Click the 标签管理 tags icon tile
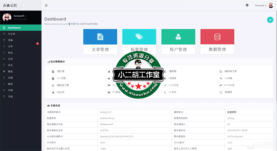 pyautogui.click(x=139, y=37)
